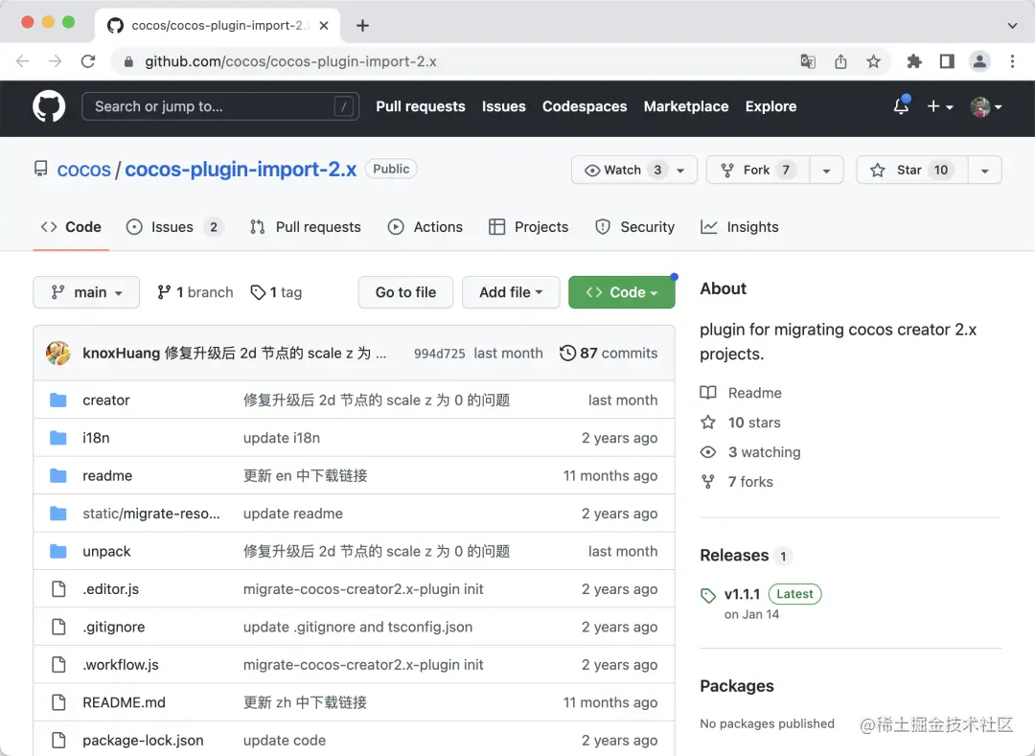Open the static/migrate-reso... folder

point(151,514)
